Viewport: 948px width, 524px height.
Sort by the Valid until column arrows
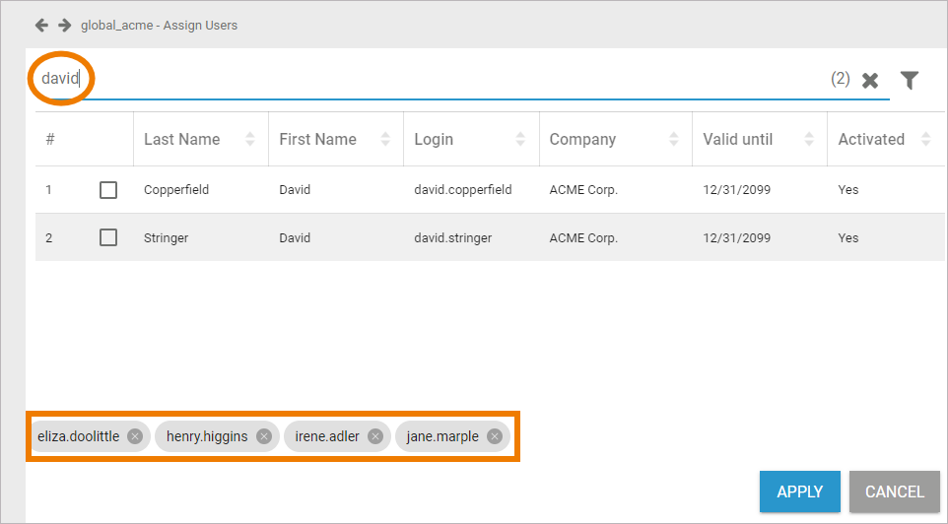[810, 139]
